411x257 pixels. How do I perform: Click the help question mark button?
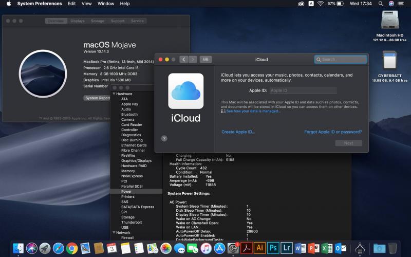click(164, 138)
